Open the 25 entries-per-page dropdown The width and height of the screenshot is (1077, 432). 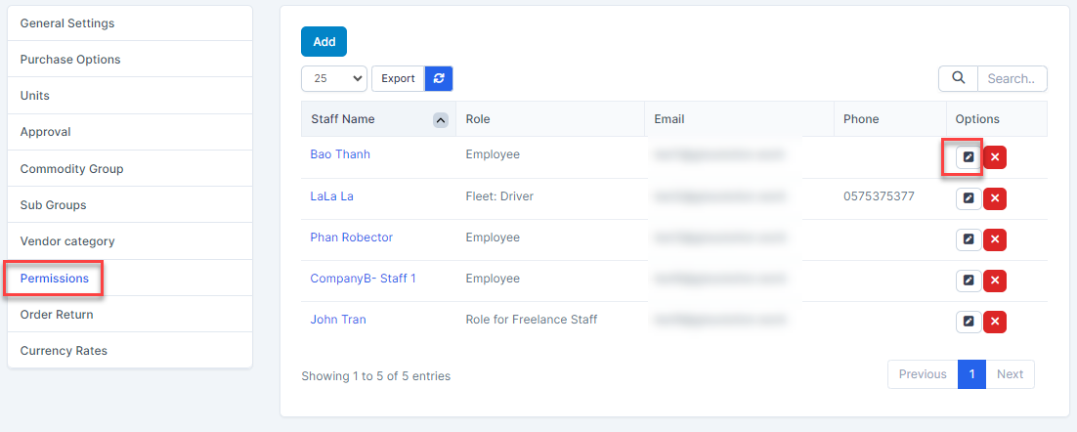pos(334,78)
